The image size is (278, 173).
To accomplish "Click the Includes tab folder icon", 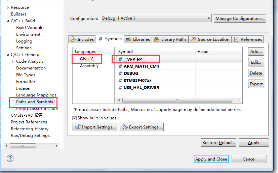I will [x=73, y=39].
